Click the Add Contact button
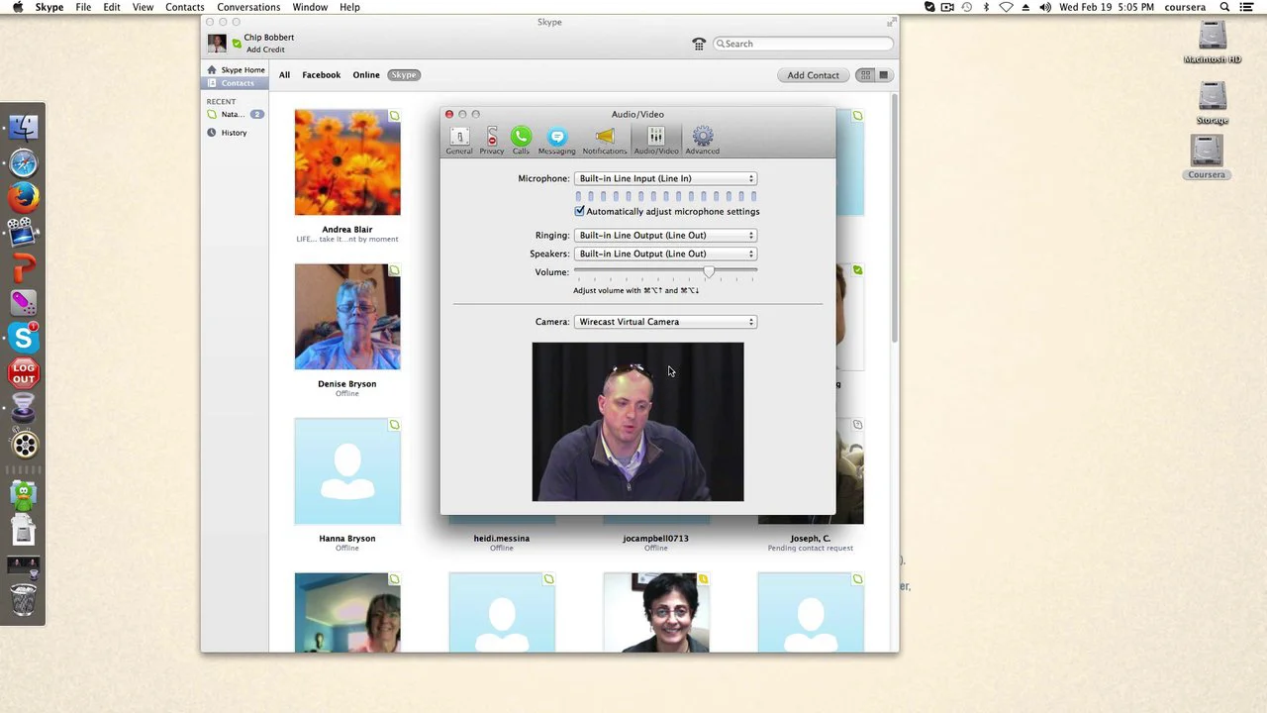The width and height of the screenshot is (1267, 713). click(813, 75)
